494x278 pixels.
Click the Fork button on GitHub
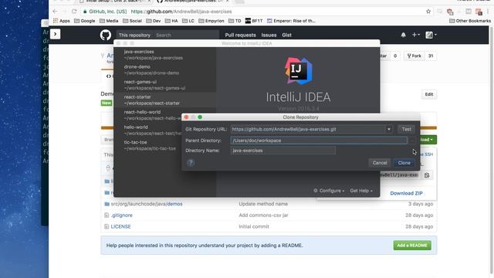[x=414, y=56]
